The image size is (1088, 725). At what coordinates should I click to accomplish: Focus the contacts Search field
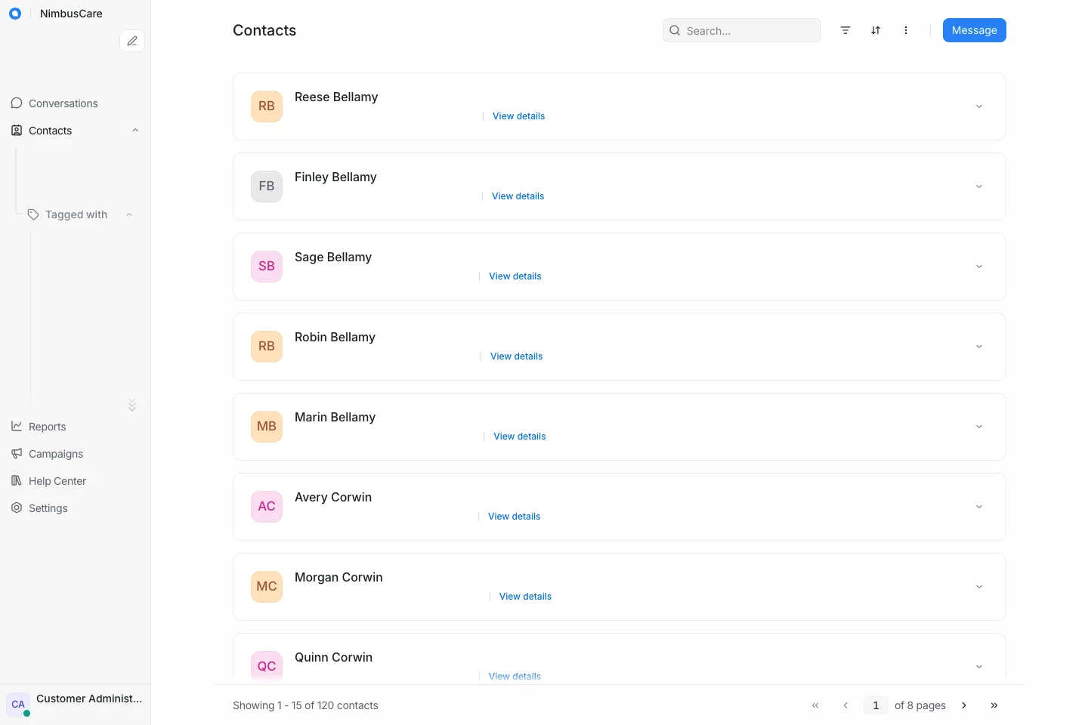click(x=742, y=30)
